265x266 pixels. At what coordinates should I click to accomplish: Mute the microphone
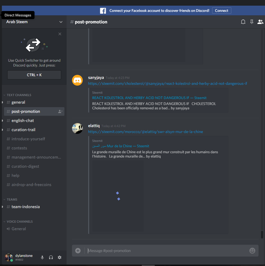pyautogui.click(x=42, y=257)
